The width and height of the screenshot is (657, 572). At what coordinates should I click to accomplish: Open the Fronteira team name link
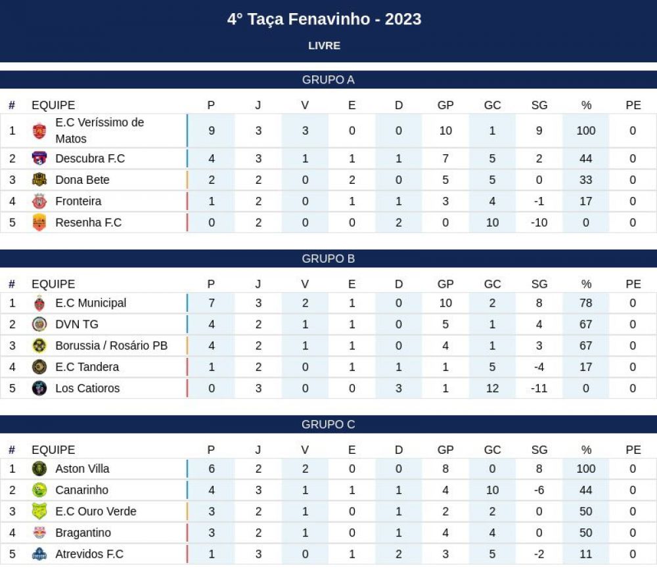tap(78, 201)
